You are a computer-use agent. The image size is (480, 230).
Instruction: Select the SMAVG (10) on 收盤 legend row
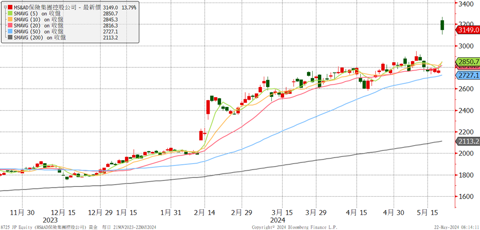pos(39,19)
